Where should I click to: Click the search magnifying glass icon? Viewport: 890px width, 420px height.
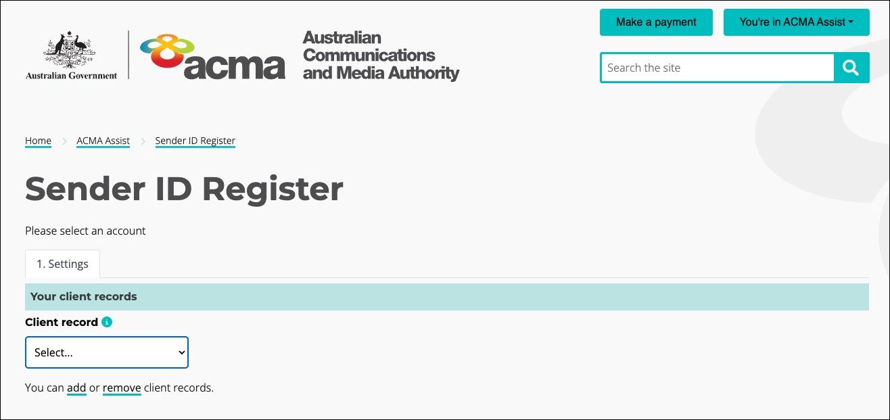coord(851,68)
